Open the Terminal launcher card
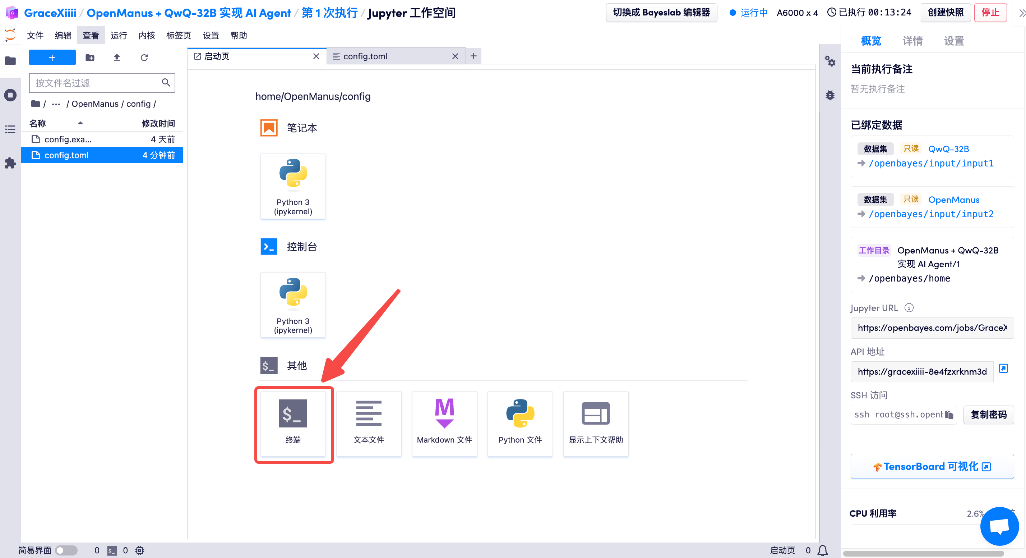 click(x=293, y=423)
